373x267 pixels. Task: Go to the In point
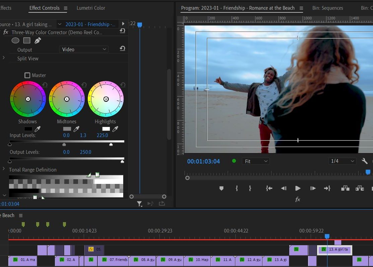(x=269, y=189)
